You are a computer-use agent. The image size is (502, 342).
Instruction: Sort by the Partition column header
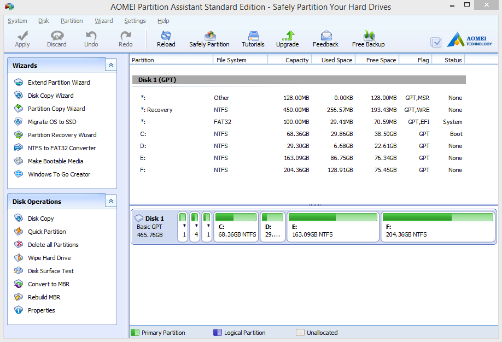171,60
